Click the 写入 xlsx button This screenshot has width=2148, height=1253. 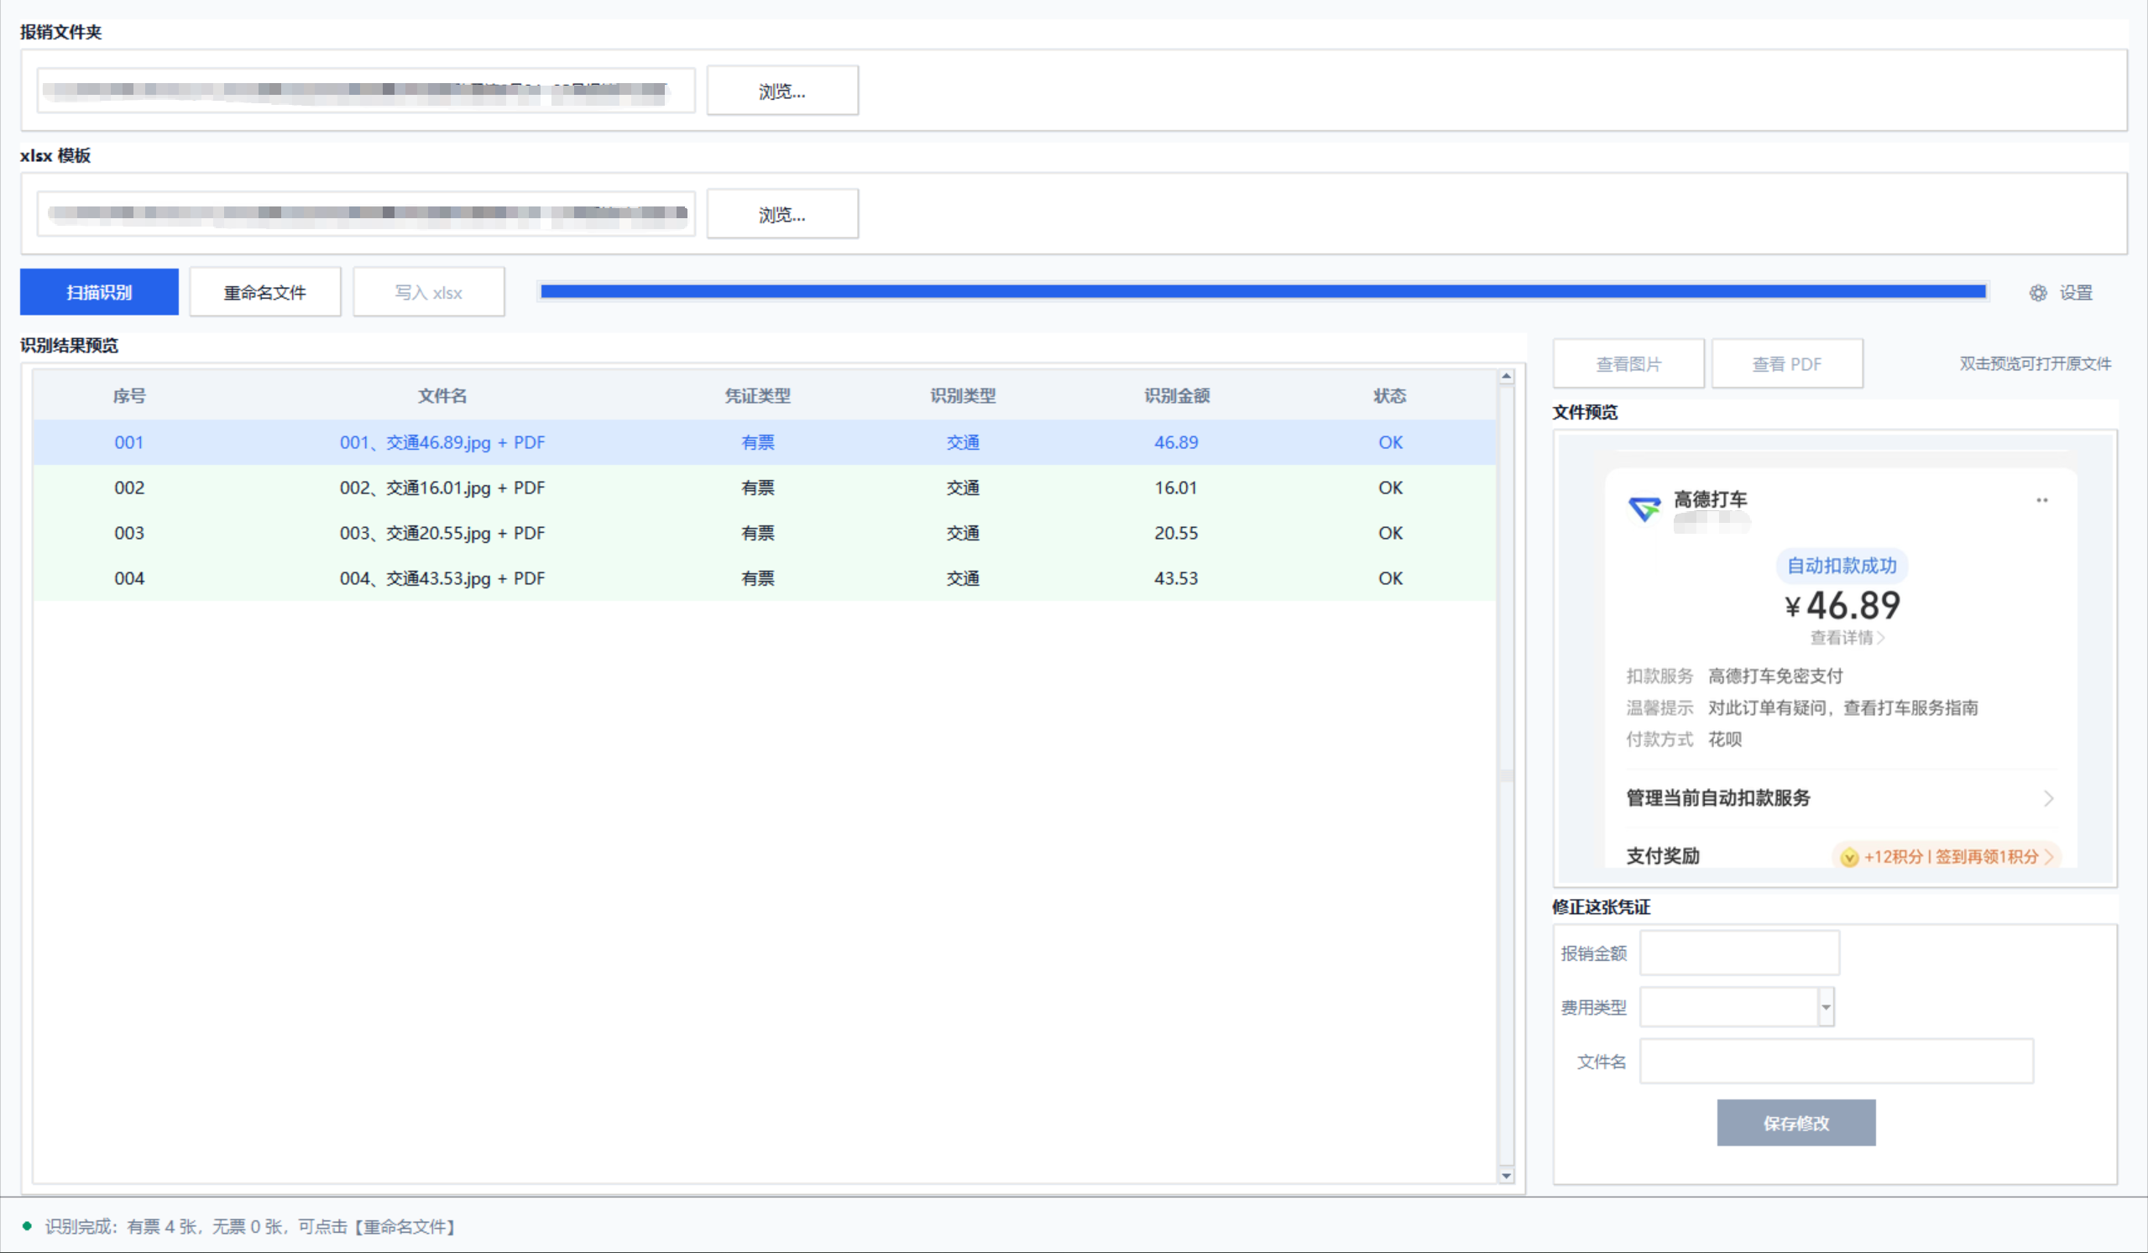click(429, 292)
